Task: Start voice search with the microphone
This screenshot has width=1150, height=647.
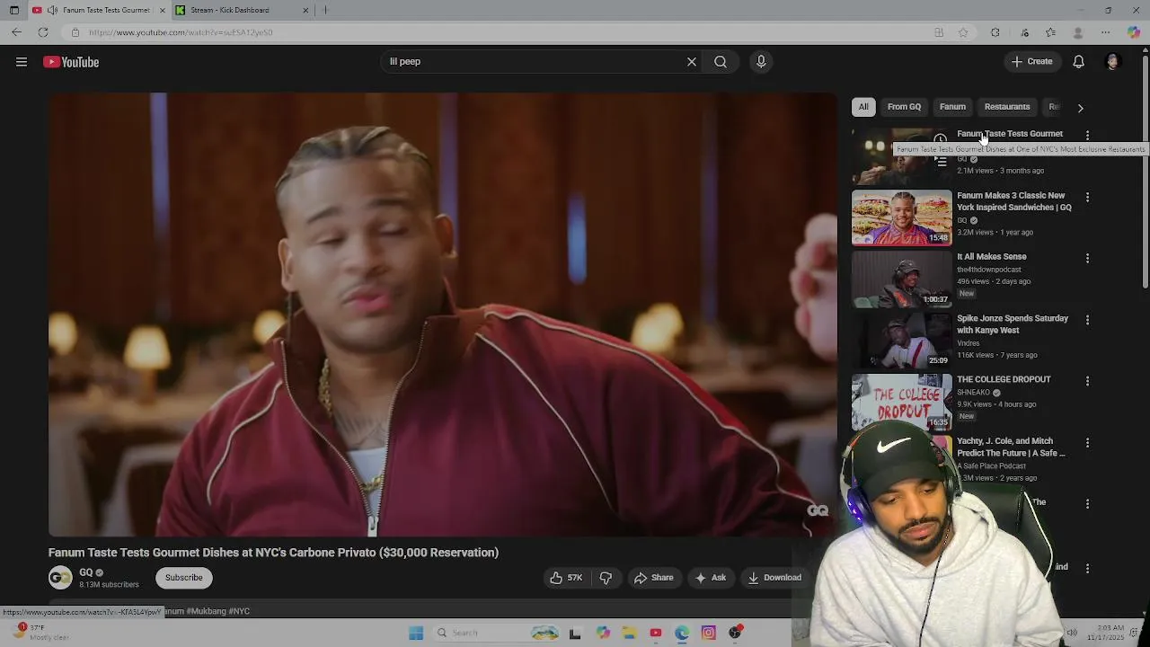Action: tap(761, 62)
